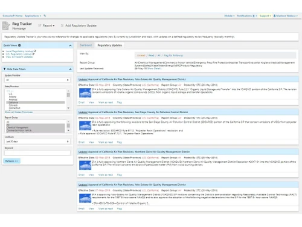Open Local Regulatory Lookup link
Image resolution: width=302 pixels, height=227 pixels.
(19, 51)
